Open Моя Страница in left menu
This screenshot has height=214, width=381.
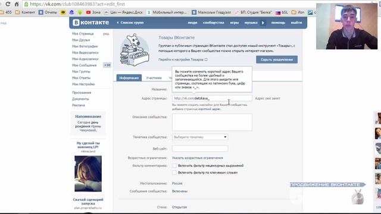(x=83, y=34)
